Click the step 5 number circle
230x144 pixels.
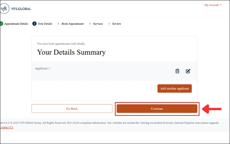(x=109, y=24)
